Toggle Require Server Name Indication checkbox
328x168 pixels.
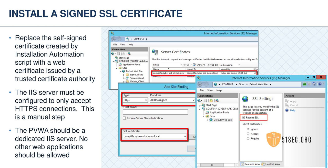click(125, 118)
